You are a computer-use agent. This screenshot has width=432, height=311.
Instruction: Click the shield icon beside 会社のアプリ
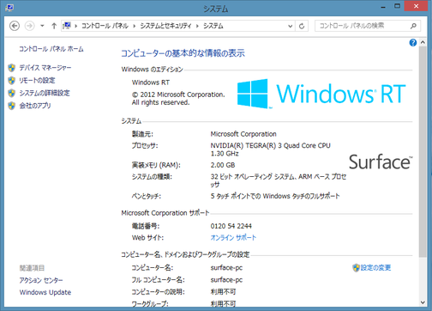click(x=11, y=106)
